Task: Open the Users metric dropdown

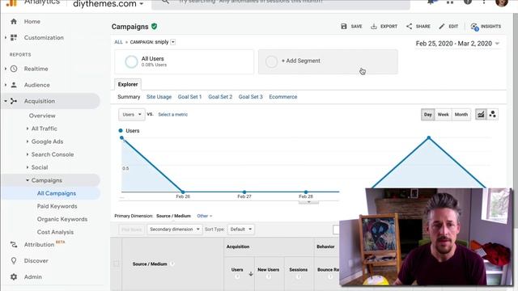Action: click(131, 115)
